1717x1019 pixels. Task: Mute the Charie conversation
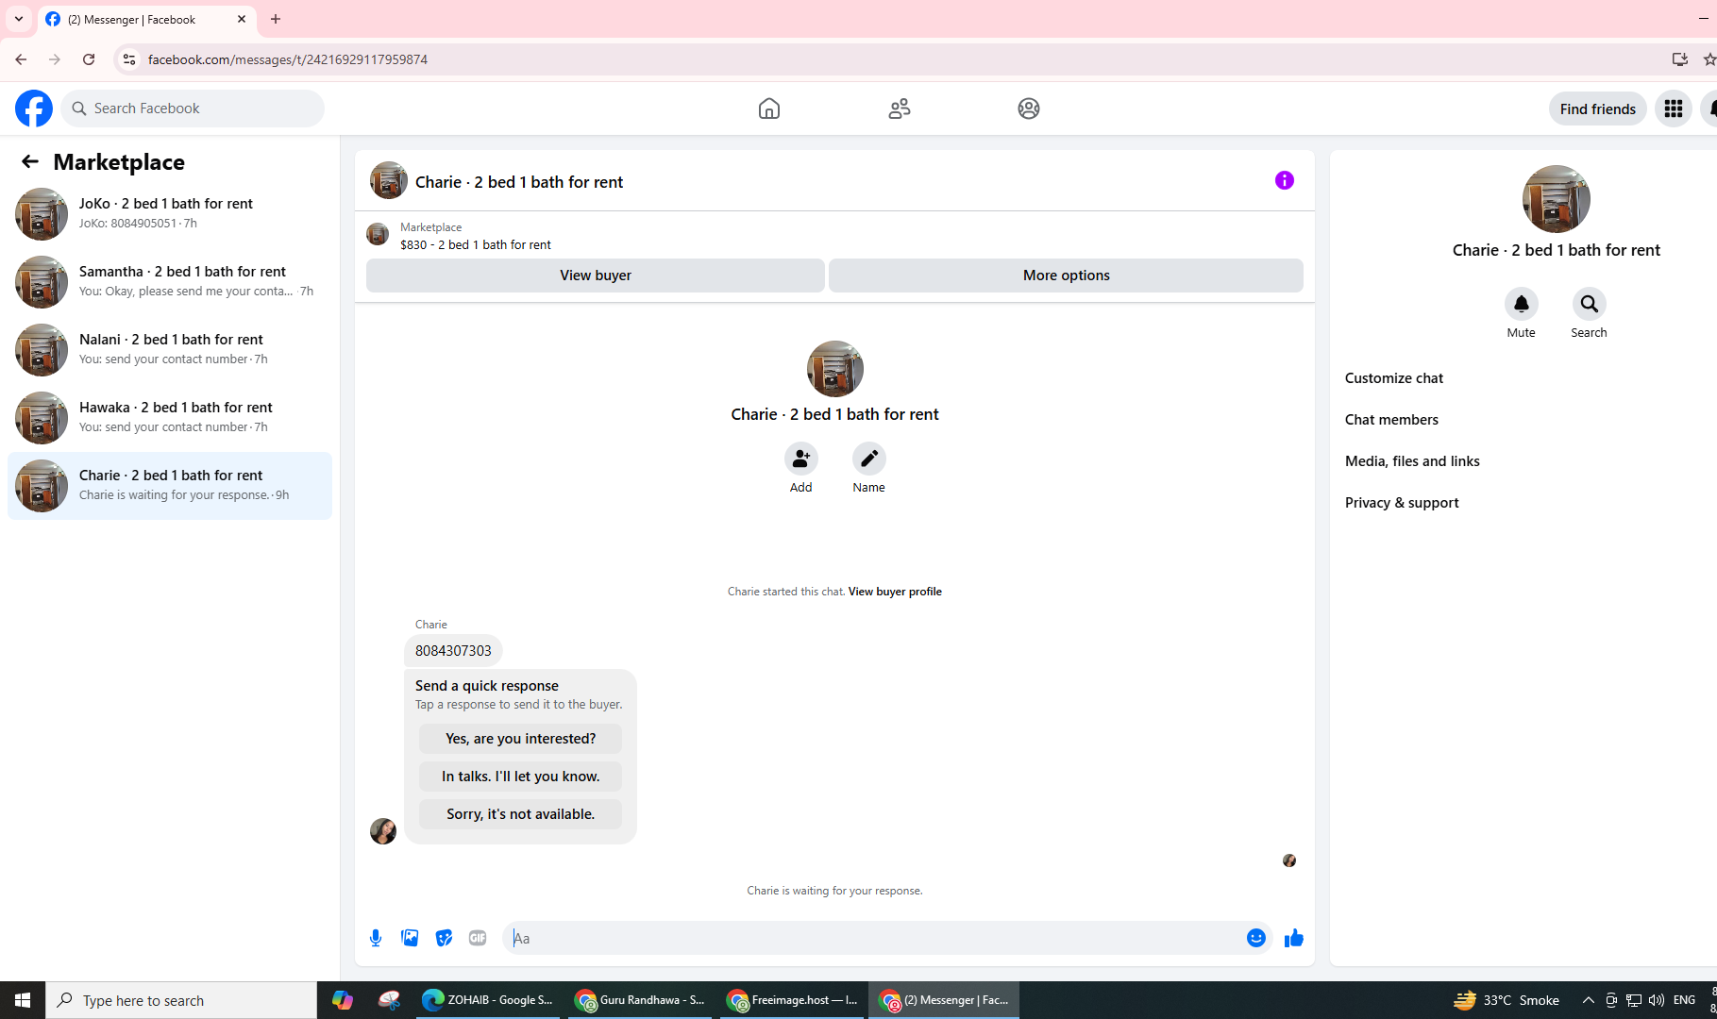click(x=1522, y=304)
